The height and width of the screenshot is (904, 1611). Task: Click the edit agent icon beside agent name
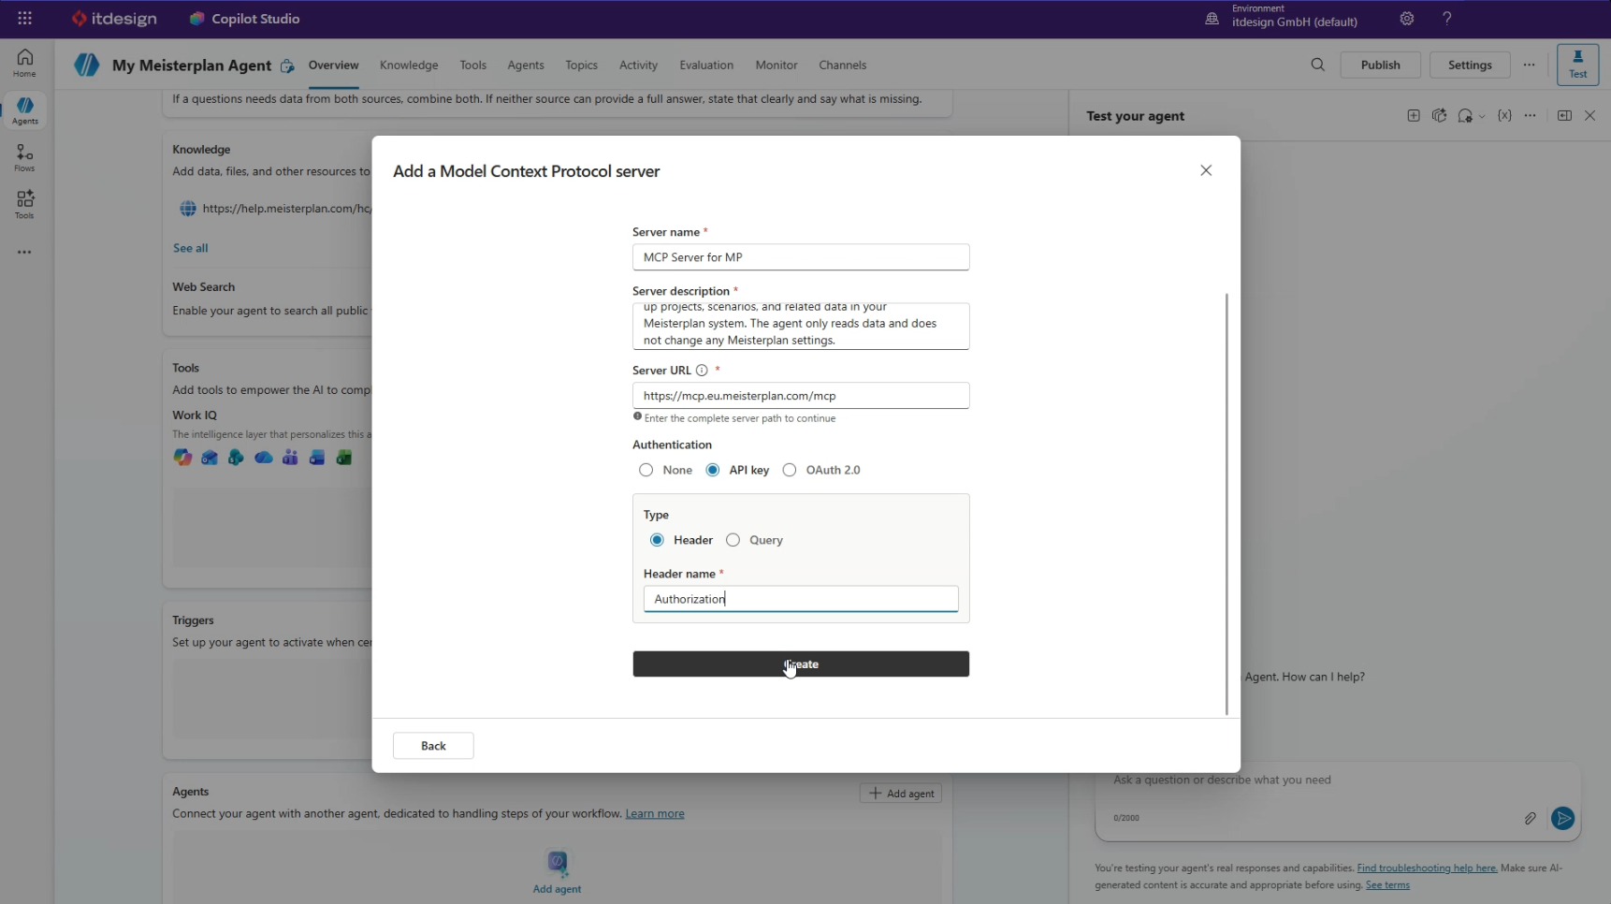(287, 66)
